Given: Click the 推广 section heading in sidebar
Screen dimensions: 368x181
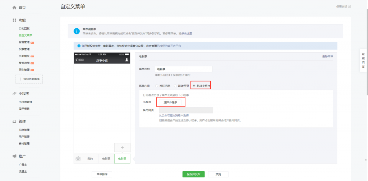Looking at the screenshot, I should pyautogui.click(x=22, y=156).
